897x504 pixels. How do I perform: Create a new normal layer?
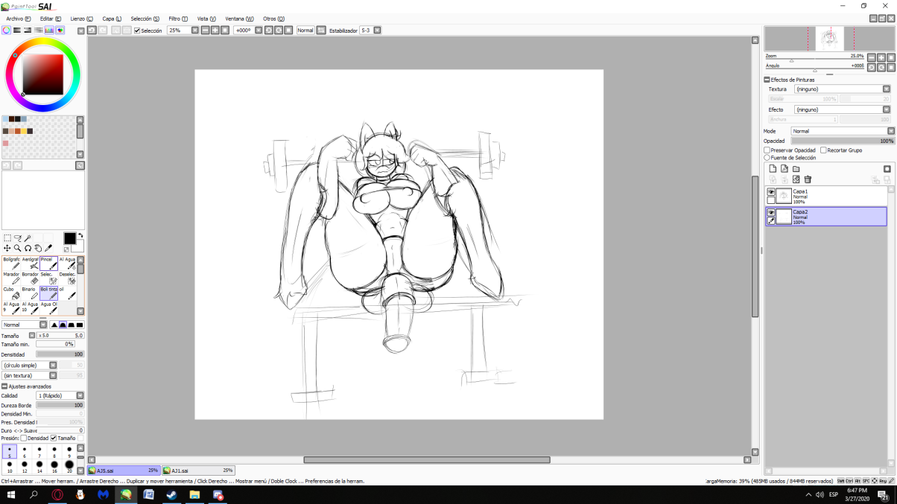(x=773, y=169)
